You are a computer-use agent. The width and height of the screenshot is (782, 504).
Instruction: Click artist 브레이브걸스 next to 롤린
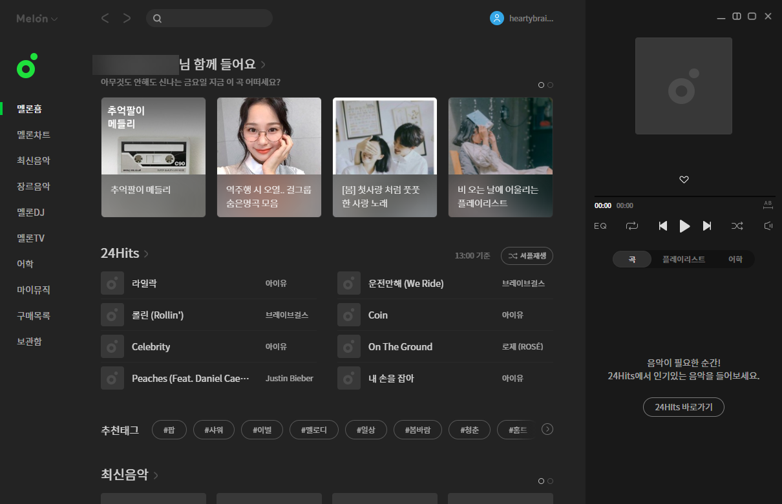click(287, 315)
